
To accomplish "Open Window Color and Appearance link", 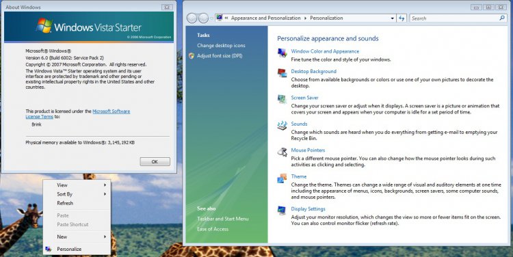I will (x=325, y=51).
